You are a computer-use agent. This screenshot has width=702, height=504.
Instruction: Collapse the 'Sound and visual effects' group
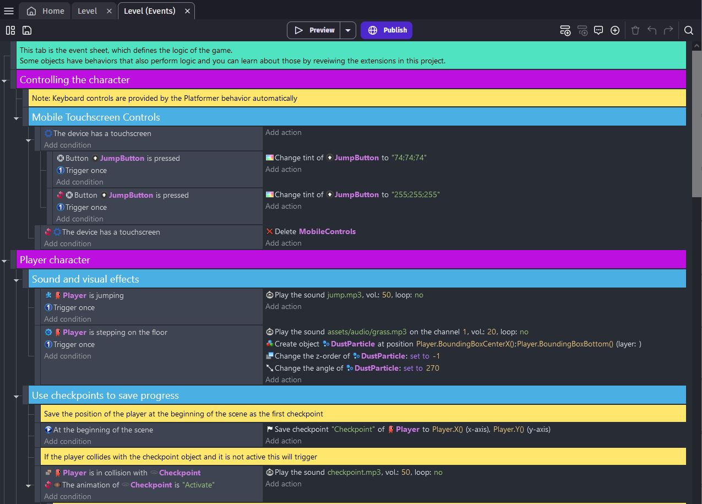(x=17, y=280)
